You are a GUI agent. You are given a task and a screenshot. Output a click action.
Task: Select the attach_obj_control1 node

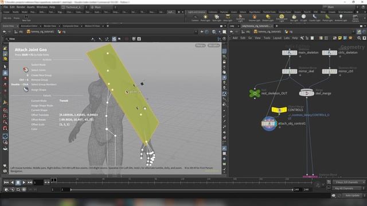click(x=269, y=124)
